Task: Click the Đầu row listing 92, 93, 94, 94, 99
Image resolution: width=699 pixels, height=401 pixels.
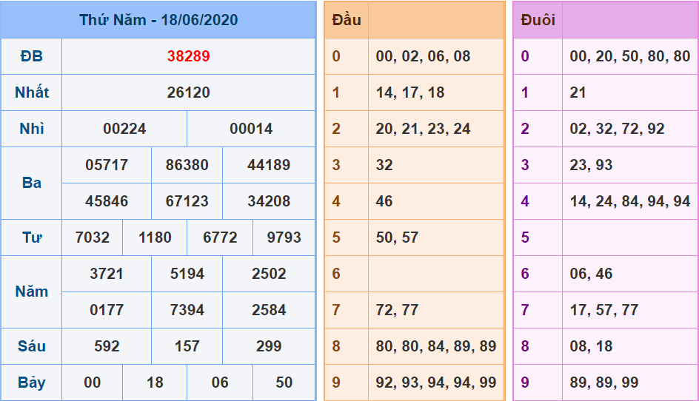Action: (435, 383)
